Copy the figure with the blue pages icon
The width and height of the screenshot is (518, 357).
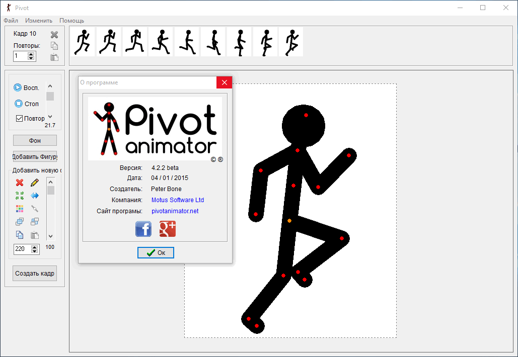tap(20, 235)
